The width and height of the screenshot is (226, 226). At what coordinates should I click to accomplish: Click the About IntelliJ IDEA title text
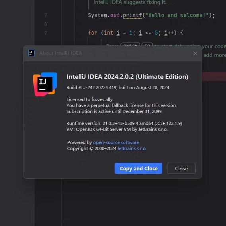[60, 53]
